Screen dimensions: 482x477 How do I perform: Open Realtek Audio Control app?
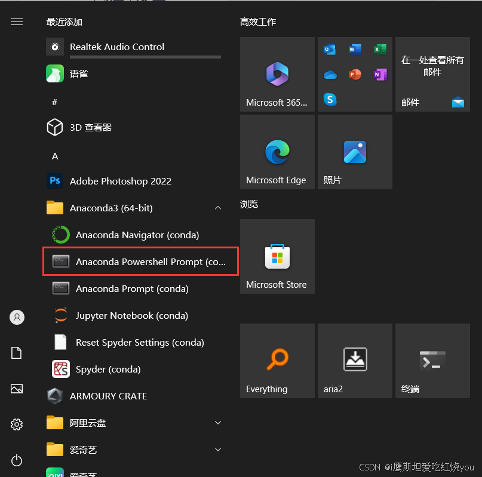coord(133,47)
